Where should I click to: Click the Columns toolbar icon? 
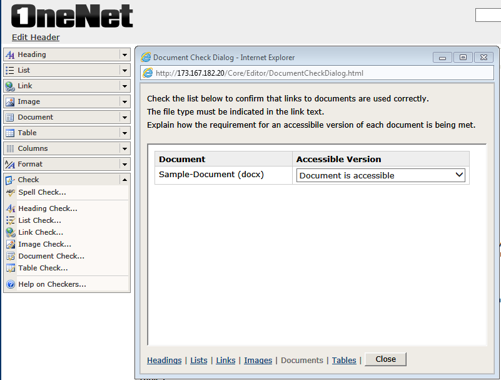coord(11,148)
